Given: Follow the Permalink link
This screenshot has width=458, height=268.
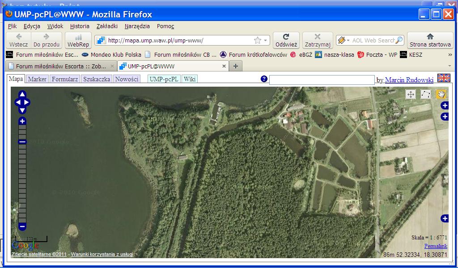Looking at the screenshot, I should 435,246.
